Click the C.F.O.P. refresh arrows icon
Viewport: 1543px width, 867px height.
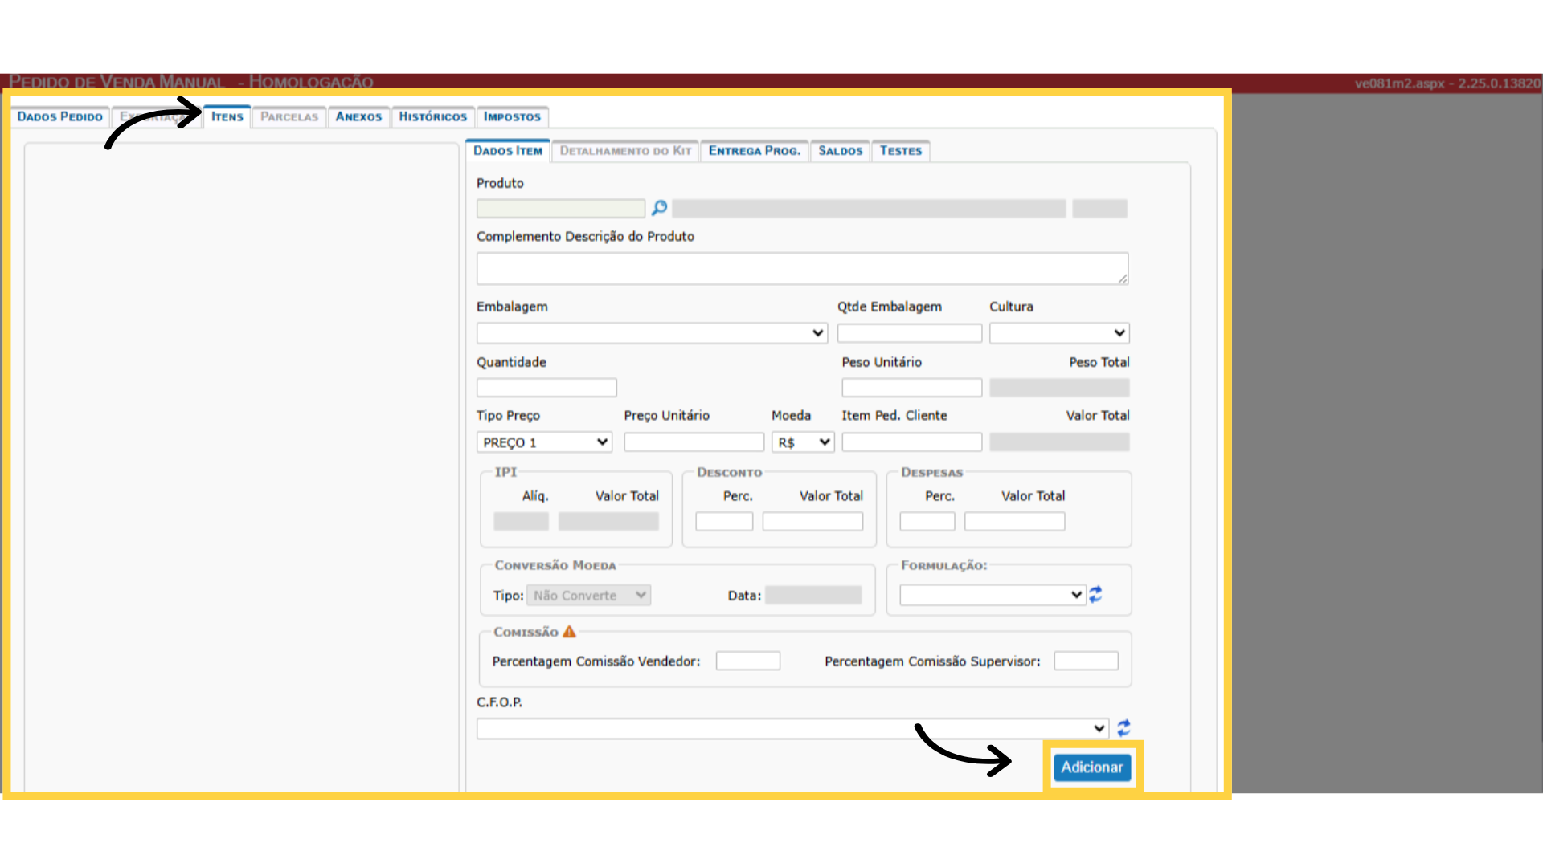(x=1123, y=728)
